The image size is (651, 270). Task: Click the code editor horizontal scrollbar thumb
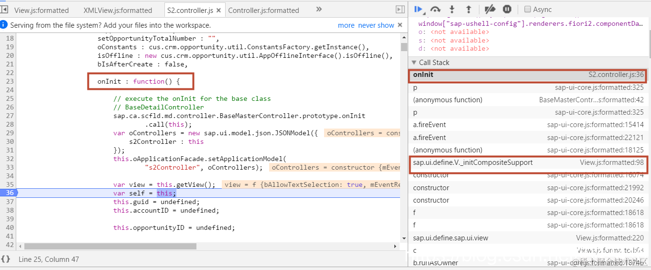pyautogui.click(x=110, y=247)
